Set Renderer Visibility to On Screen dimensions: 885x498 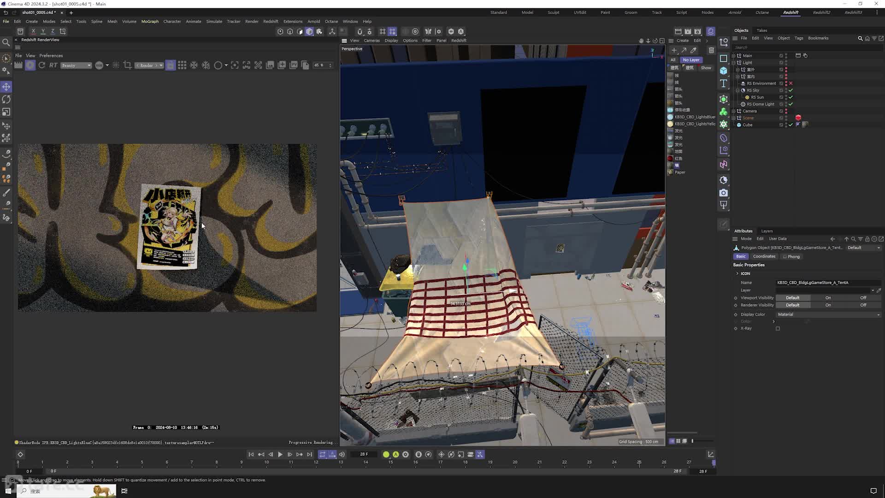pyautogui.click(x=828, y=305)
